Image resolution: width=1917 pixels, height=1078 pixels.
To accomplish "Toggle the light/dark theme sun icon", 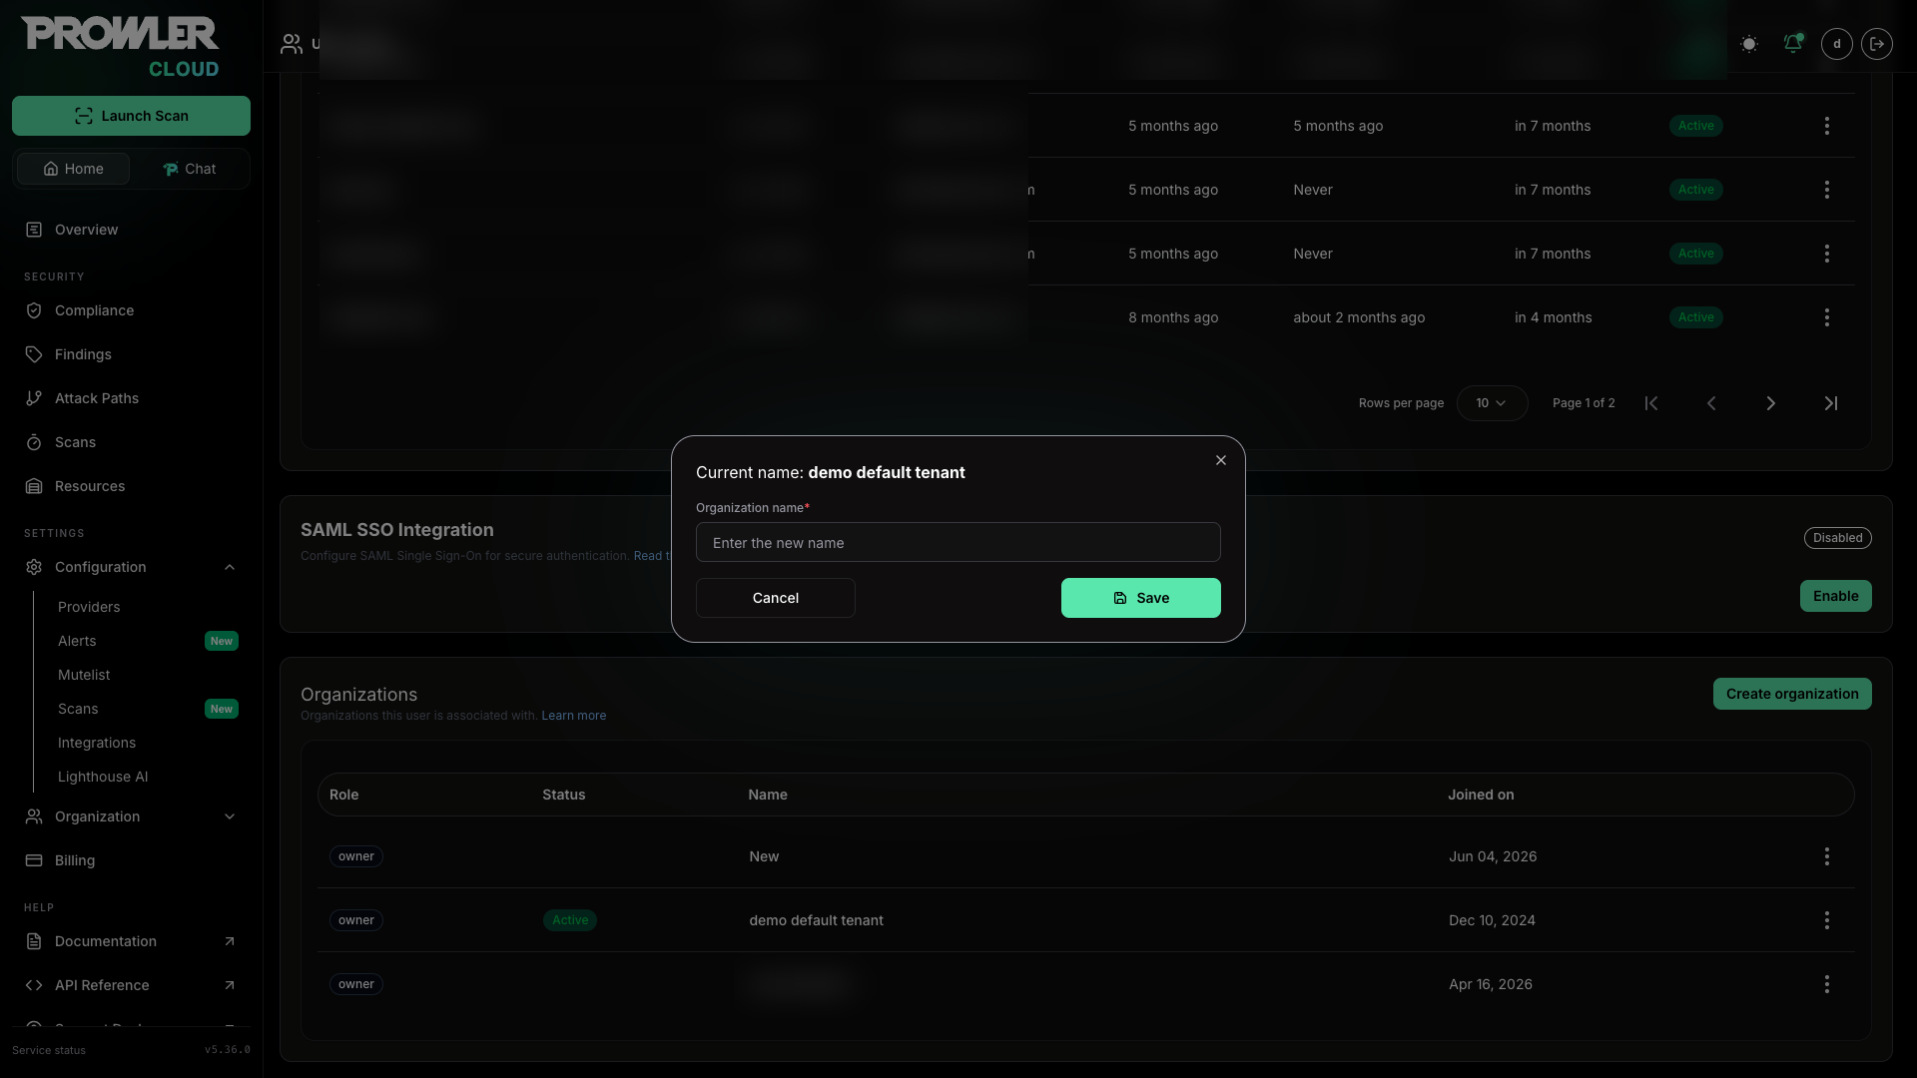I will point(1749,44).
